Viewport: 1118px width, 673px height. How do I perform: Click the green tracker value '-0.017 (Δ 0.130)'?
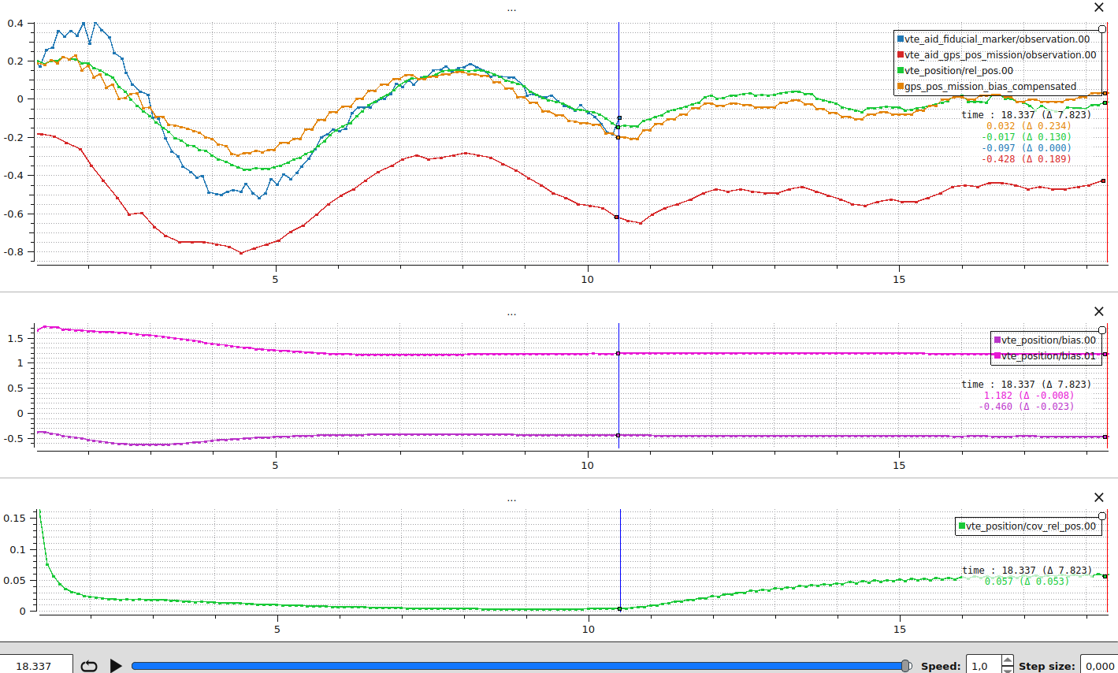[1026, 137]
